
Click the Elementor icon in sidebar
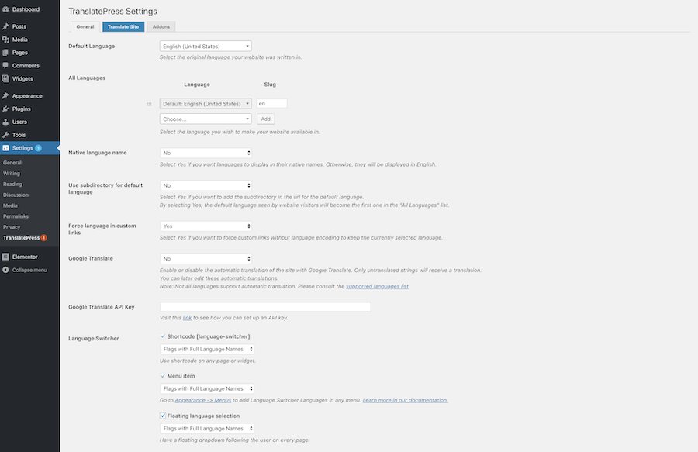(x=5, y=257)
